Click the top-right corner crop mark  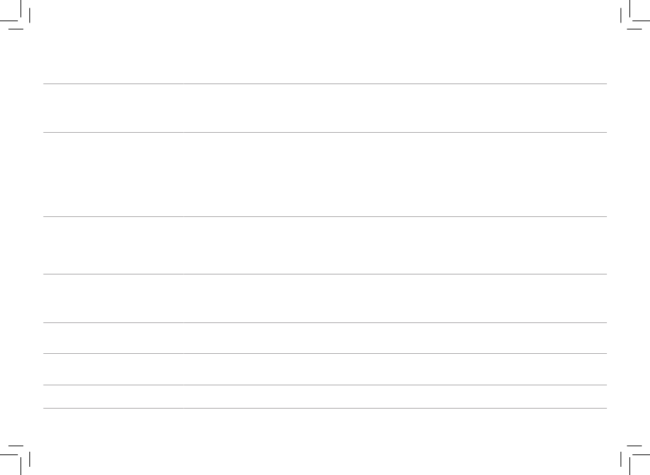[x=635, y=15]
